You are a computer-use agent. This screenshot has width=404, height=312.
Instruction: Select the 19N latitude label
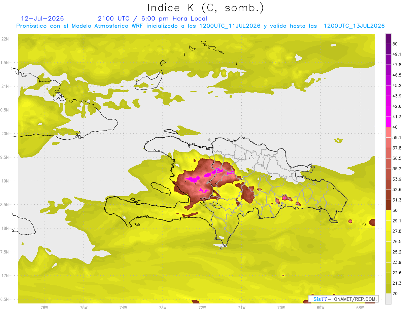tap(5, 181)
